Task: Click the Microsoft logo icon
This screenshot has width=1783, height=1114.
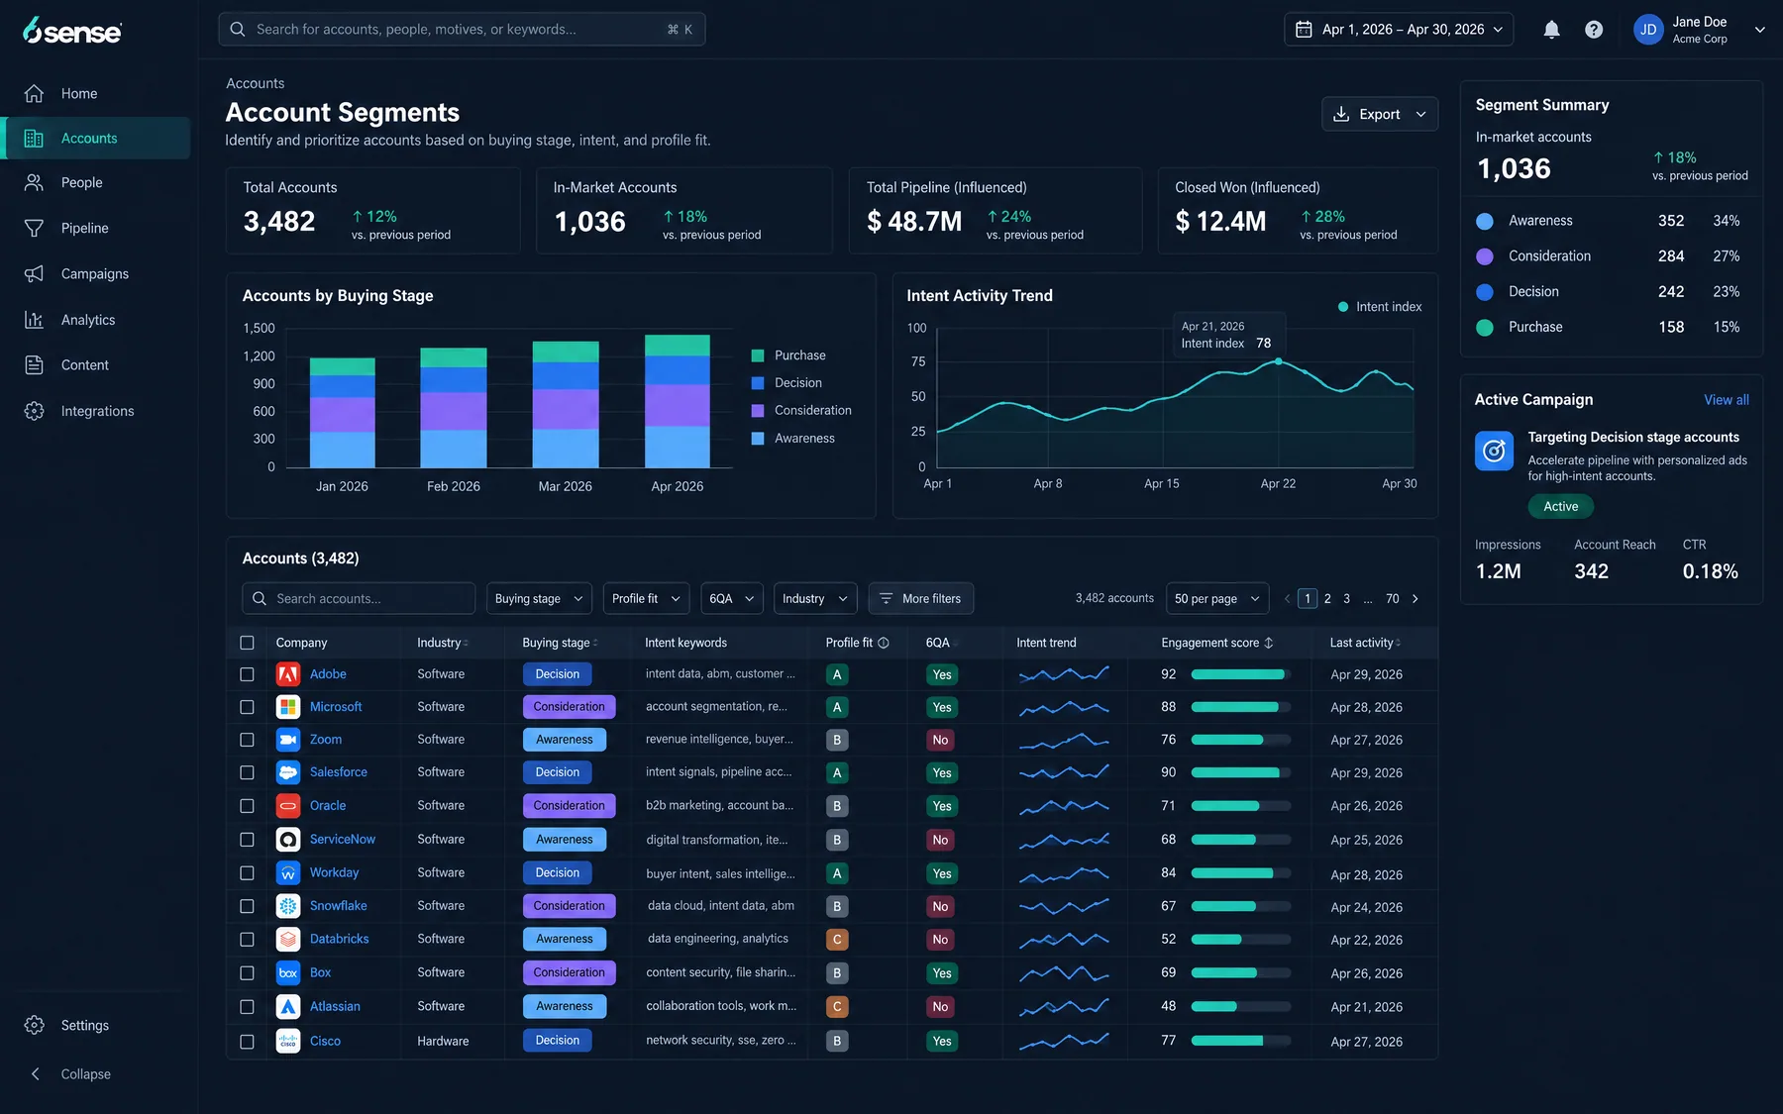Action: coord(288,707)
